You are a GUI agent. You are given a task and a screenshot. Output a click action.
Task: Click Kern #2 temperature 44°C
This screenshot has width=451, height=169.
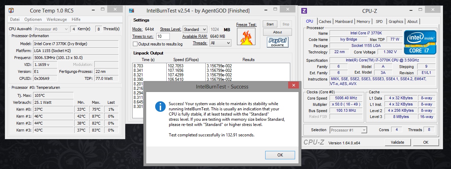[x=53, y=123]
